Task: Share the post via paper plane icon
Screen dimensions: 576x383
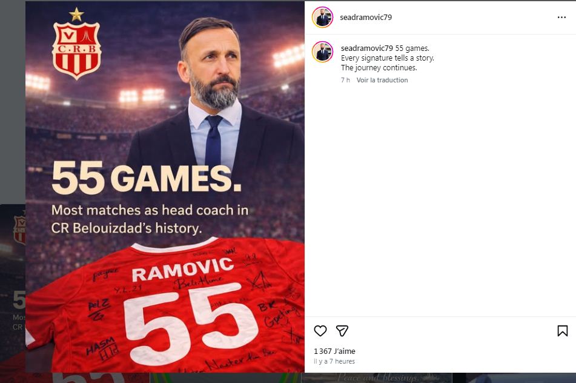Action: tap(342, 331)
